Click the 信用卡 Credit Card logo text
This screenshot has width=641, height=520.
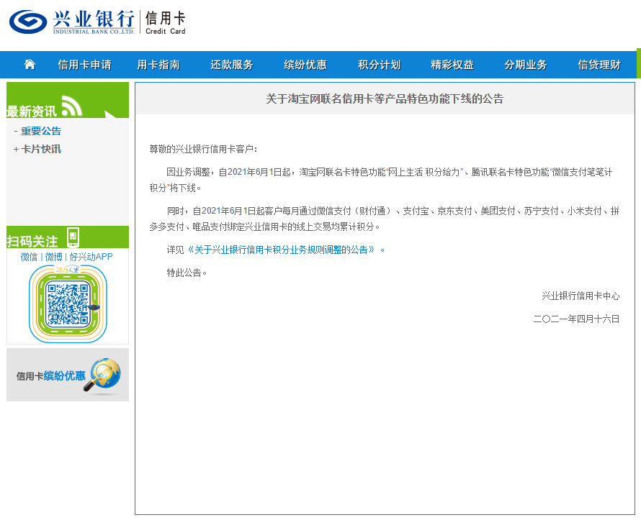coord(166,23)
